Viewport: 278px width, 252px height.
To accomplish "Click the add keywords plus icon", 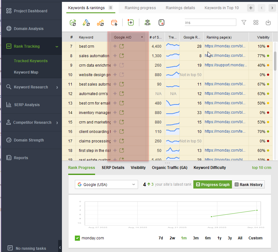I will pyautogui.click(x=131, y=22).
